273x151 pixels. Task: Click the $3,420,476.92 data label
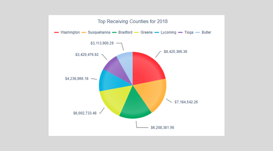click(x=87, y=55)
